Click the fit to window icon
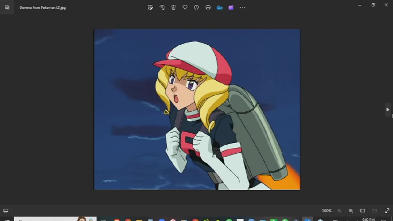The image size is (393, 221). coord(363,211)
